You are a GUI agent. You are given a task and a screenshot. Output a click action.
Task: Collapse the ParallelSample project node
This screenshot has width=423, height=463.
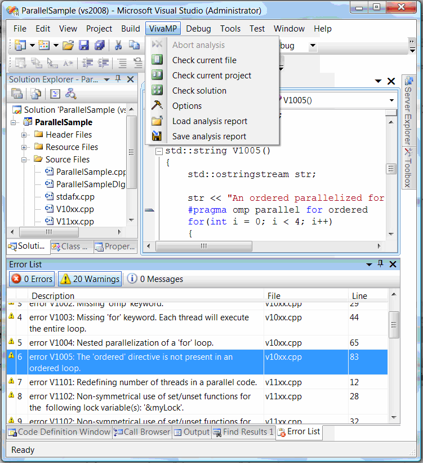[x=14, y=122]
